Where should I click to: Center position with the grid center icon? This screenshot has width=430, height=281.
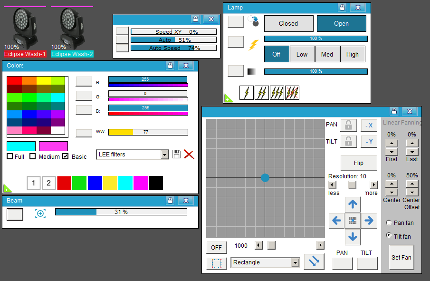click(x=353, y=220)
